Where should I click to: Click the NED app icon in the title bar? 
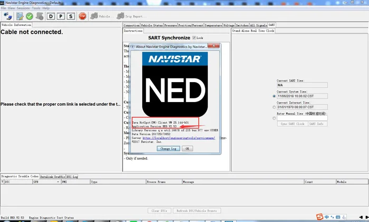[x=2, y=3]
